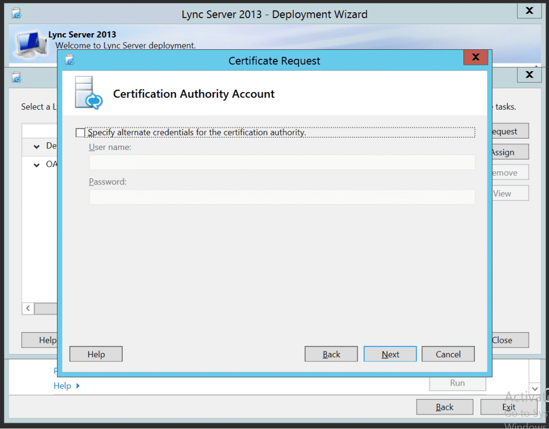
Task: Click the left arrow of the horizontal scrollbar
Action: (x=27, y=308)
